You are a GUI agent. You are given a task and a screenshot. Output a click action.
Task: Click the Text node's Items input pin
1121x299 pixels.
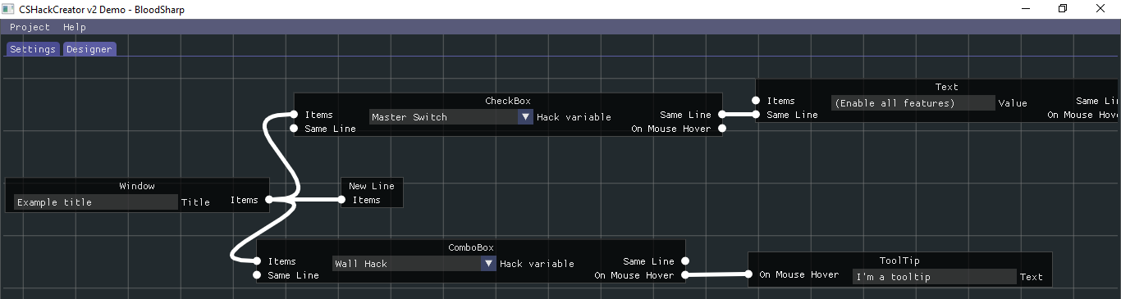click(756, 101)
